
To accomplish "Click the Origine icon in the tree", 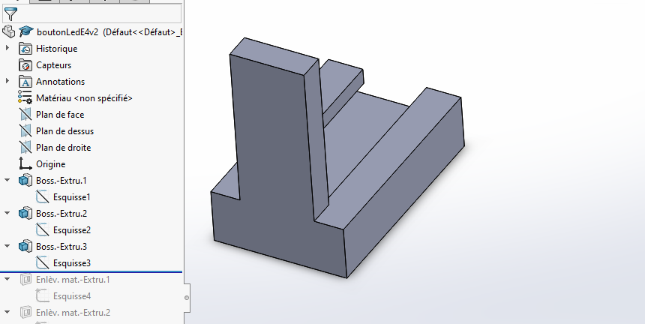I will (x=25, y=164).
